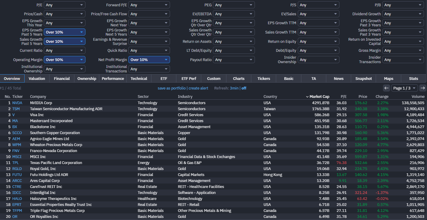Switch to the Charts tab
The height and width of the screenshot is (220, 427).
[x=239, y=78]
